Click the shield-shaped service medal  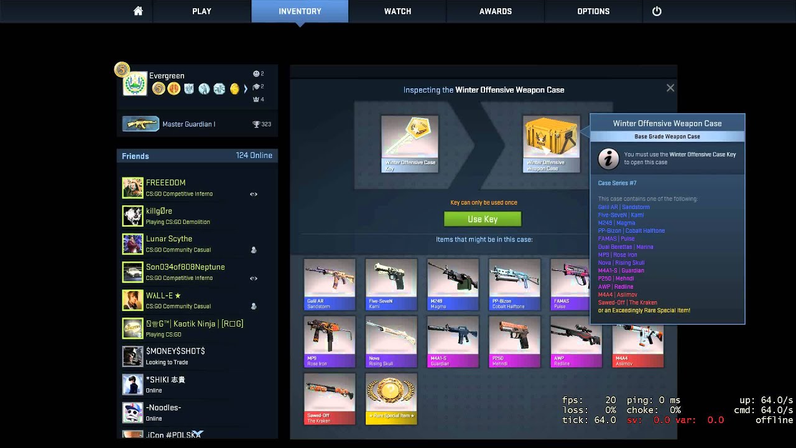pos(189,89)
